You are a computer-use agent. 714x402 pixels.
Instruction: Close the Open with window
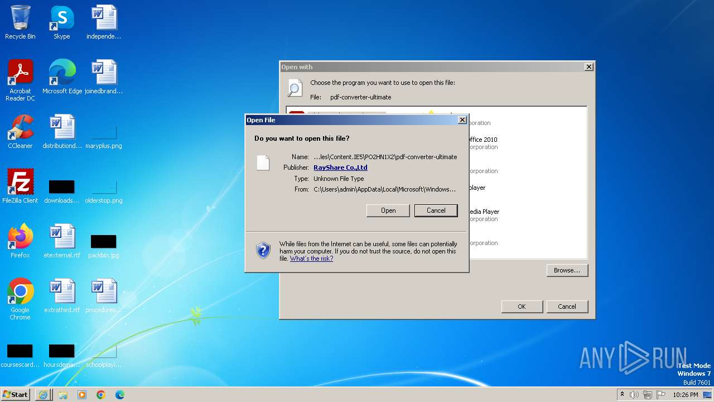tap(588, 67)
